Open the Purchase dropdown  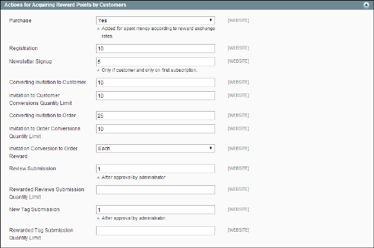[155, 21]
